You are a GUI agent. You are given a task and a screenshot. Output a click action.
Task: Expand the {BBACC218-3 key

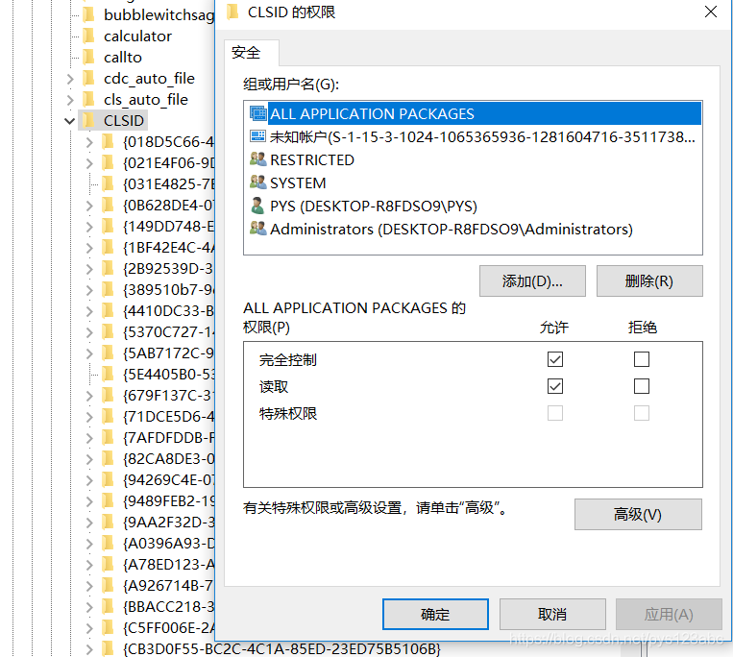pyautogui.click(x=89, y=607)
